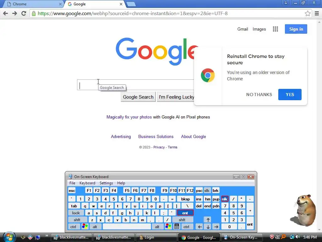Open Magically fix your photos link

coord(129,117)
